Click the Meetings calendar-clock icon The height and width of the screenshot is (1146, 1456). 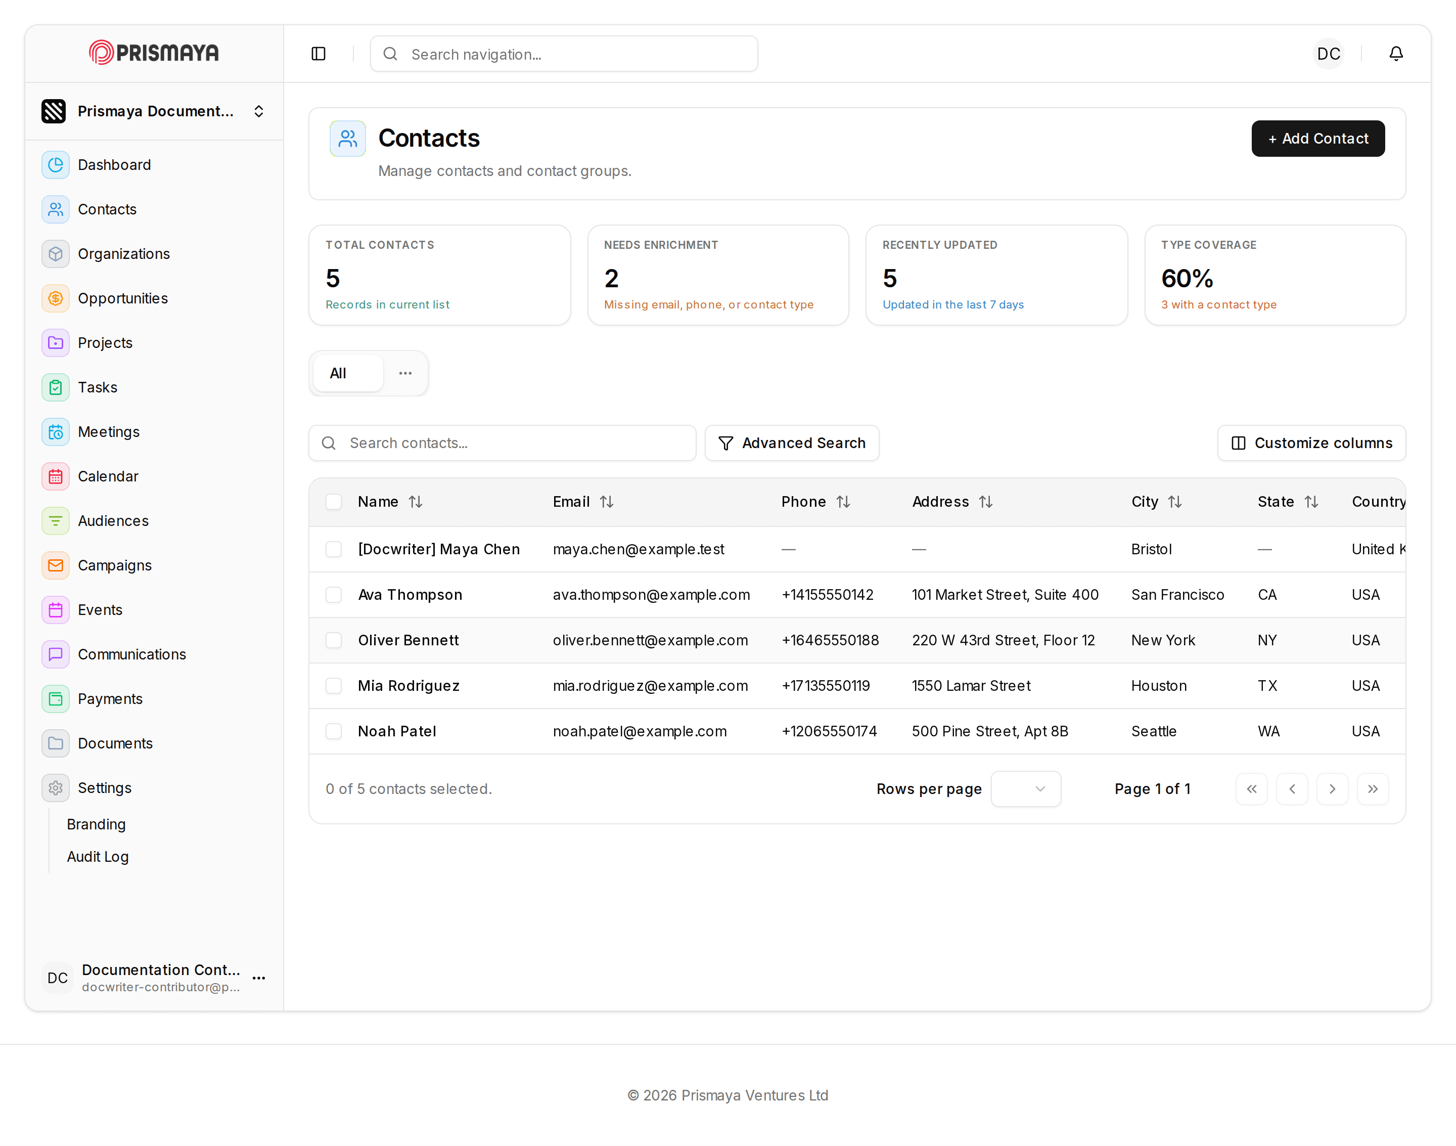click(56, 432)
